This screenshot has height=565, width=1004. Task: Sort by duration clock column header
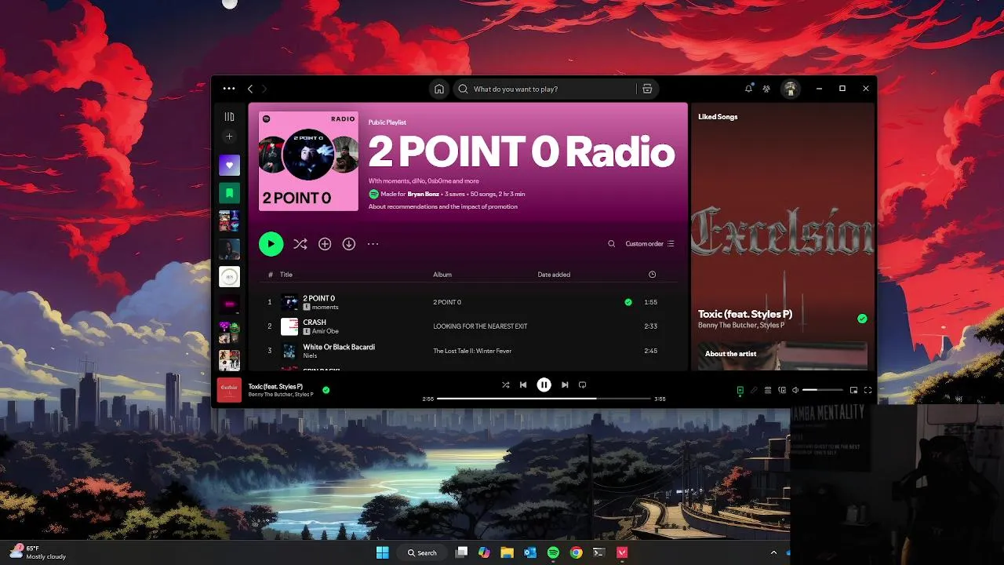point(652,275)
